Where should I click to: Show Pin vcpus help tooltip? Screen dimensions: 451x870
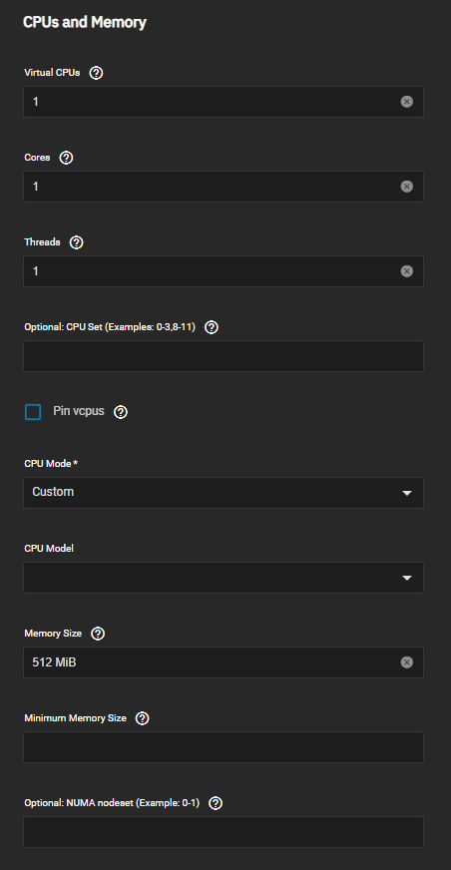(121, 412)
